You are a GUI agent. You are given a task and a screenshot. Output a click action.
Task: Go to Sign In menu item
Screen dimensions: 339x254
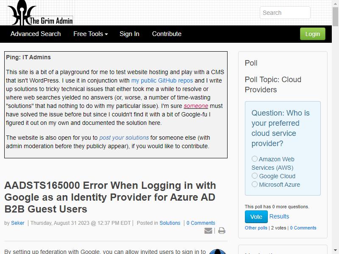pyautogui.click(x=129, y=34)
